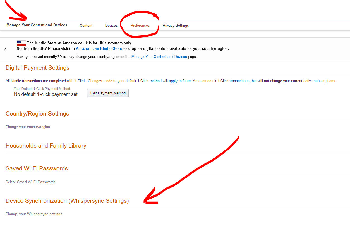Click the Manage Your Content and Devices title
The height and width of the screenshot is (225, 350).
pyautogui.click(x=37, y=25)
